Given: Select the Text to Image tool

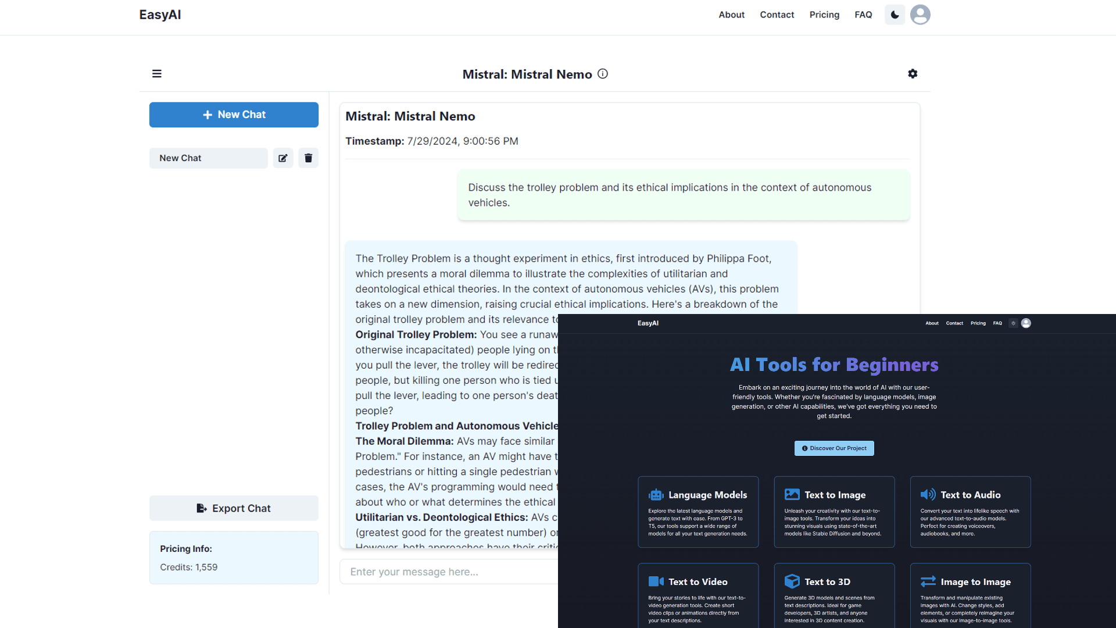Looking at the screenshot, I should [834, 512].
